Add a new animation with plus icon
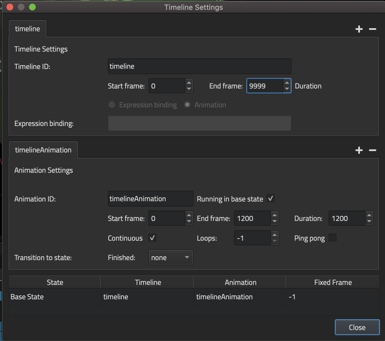 coord(359,150)
